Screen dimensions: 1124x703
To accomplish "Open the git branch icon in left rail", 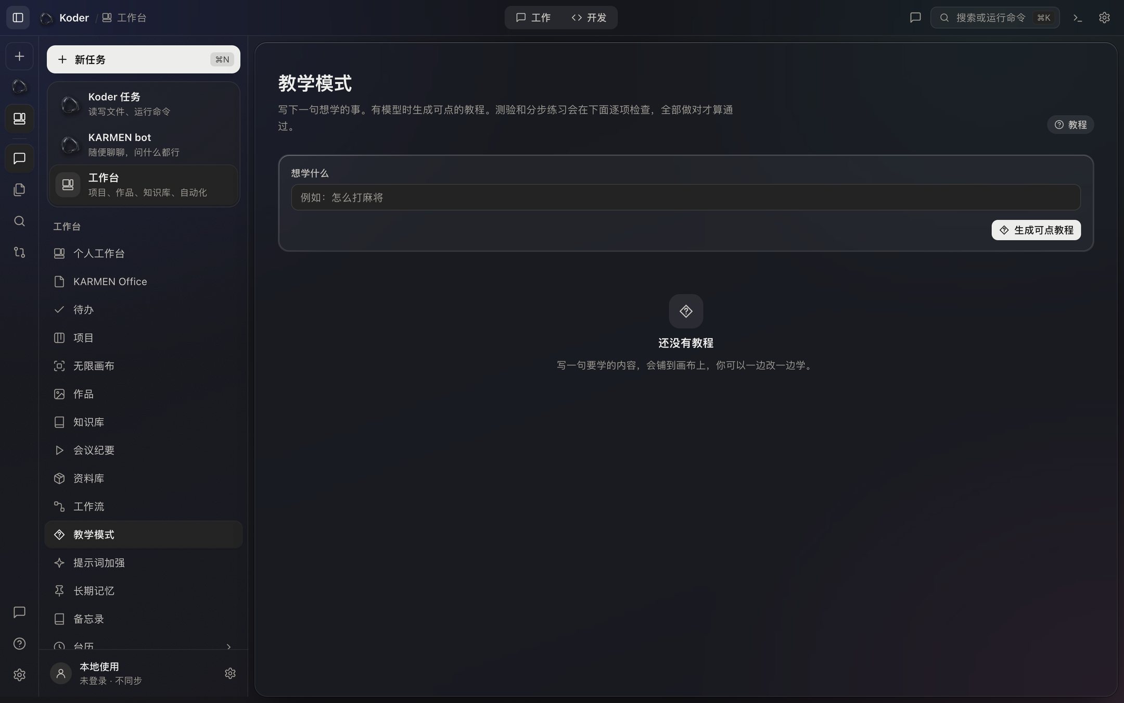I will (19, 252).
